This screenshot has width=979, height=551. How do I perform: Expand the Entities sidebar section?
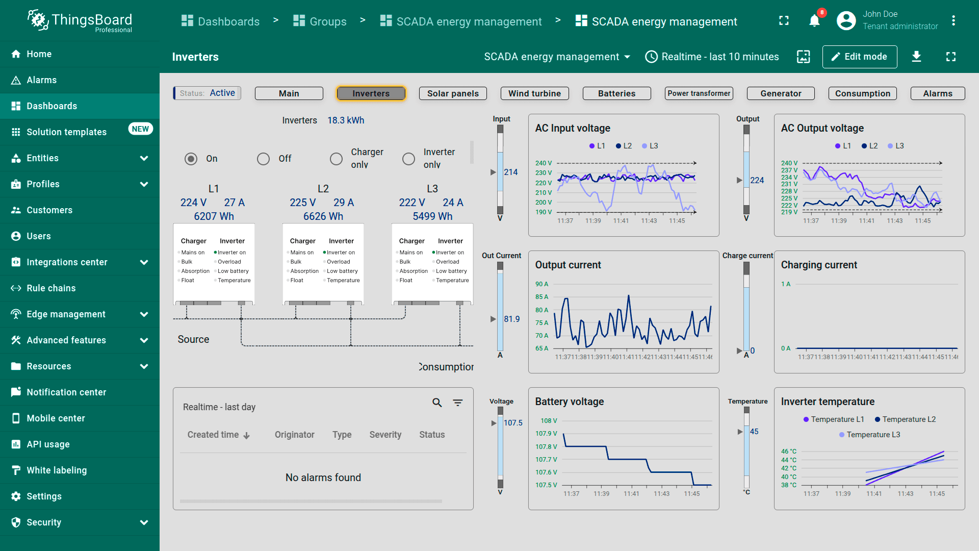click(x=144, y=158)
